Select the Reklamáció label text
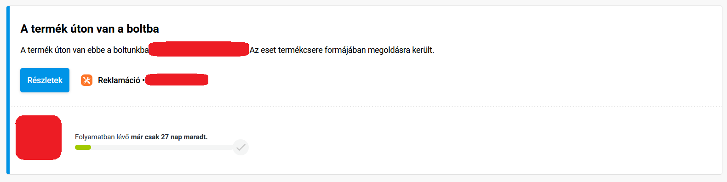The width and height of the screenshot is (727, 182). click(x=119, y=80)
